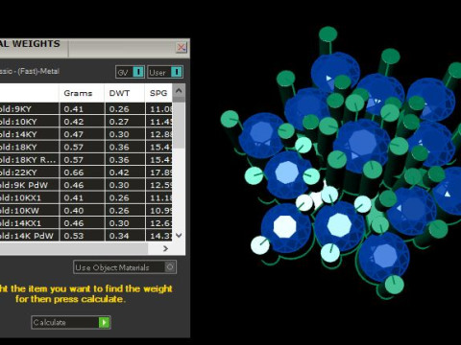Select the Gold:9K PdW row

click(x=85, y=185)
